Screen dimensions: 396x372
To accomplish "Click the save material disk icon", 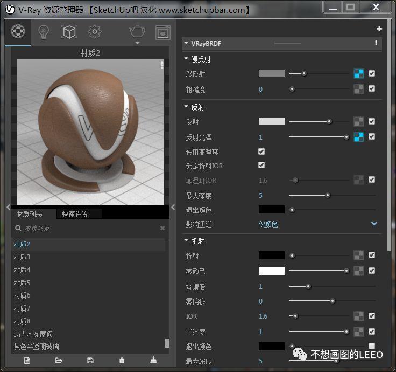I will [90, 360].
